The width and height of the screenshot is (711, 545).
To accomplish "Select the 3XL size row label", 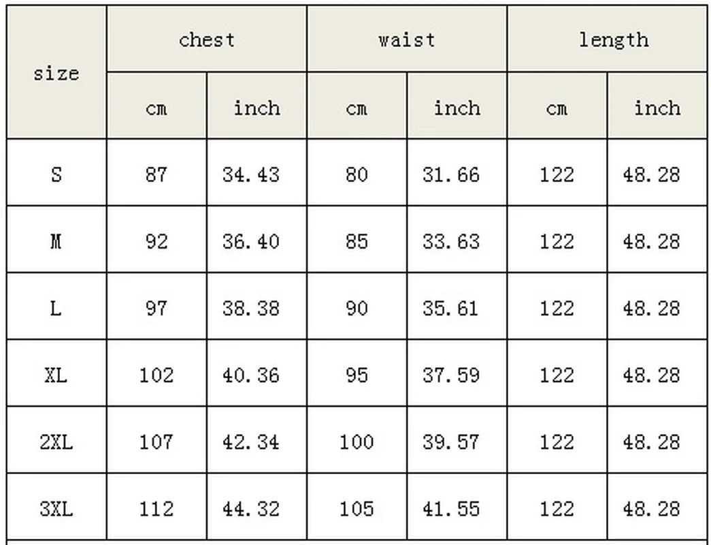I will (56, 509).
